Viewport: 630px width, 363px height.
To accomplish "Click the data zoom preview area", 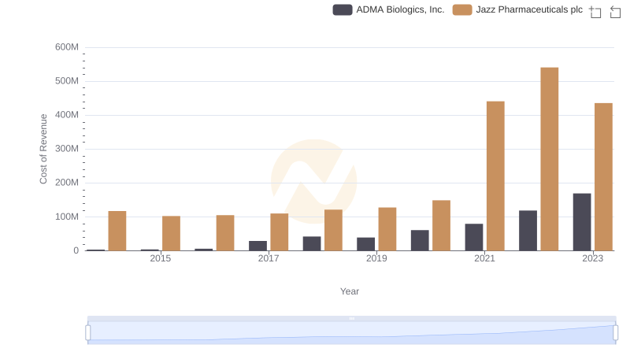I will click(x=351, y=332).
